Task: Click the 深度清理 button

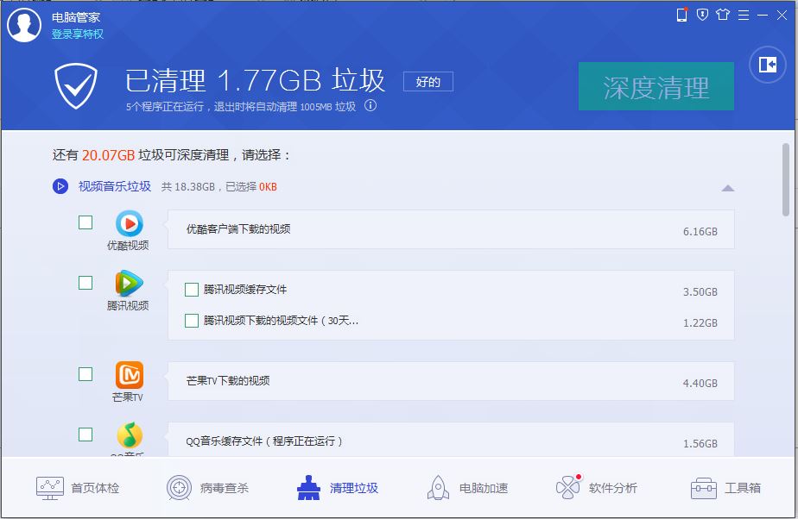Action: pyautogui.click(x=656, y=86)
